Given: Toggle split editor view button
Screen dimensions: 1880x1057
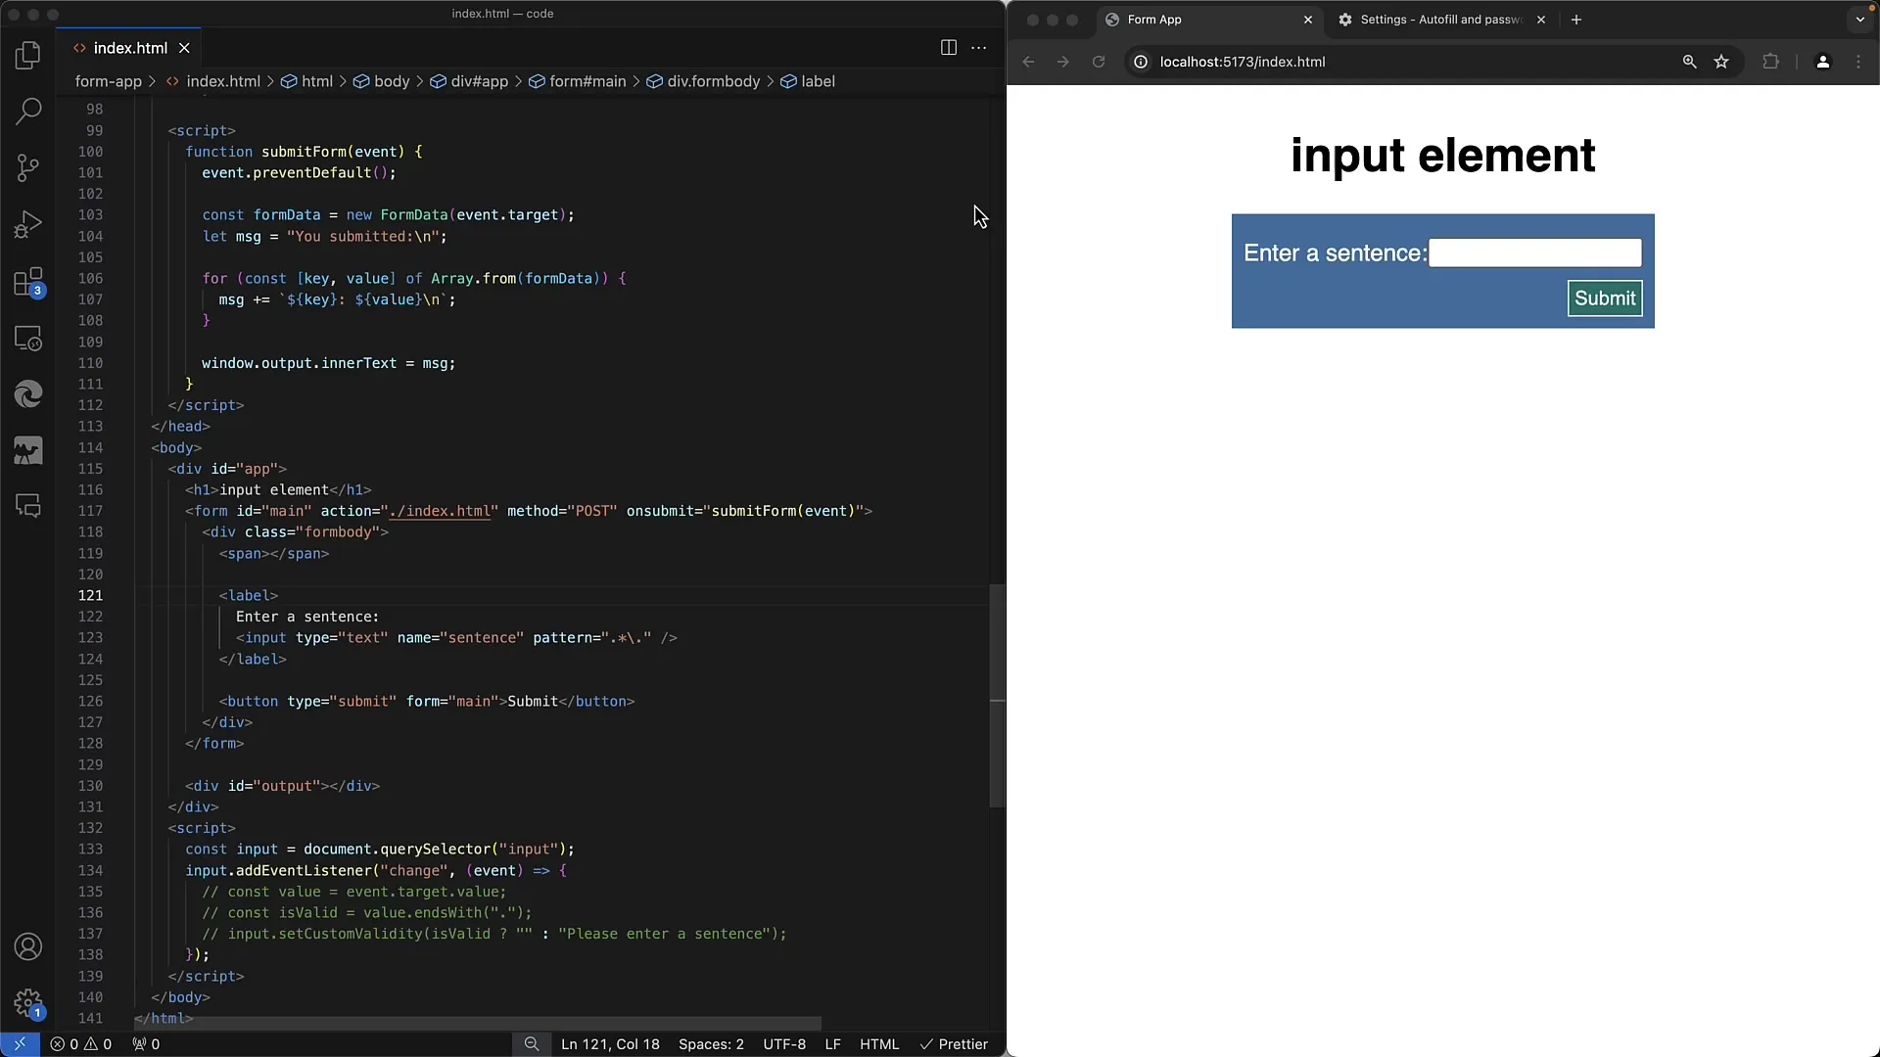Looking at the screenshot, I should (x=949, y=46).
